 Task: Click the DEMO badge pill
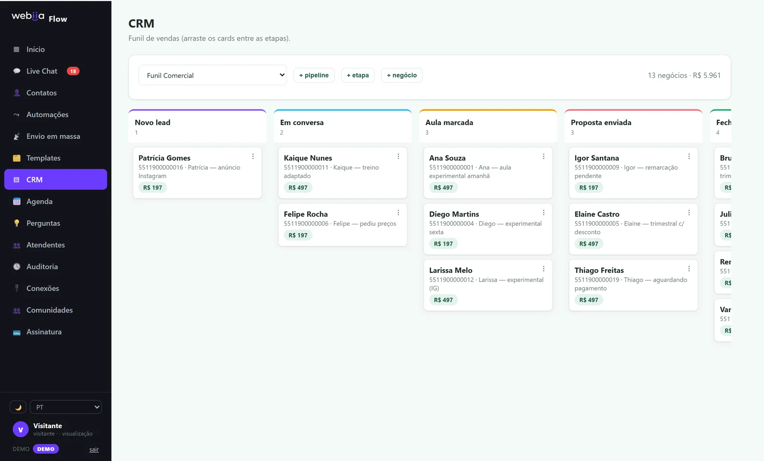pyautogui.click(x=46, y=449)
